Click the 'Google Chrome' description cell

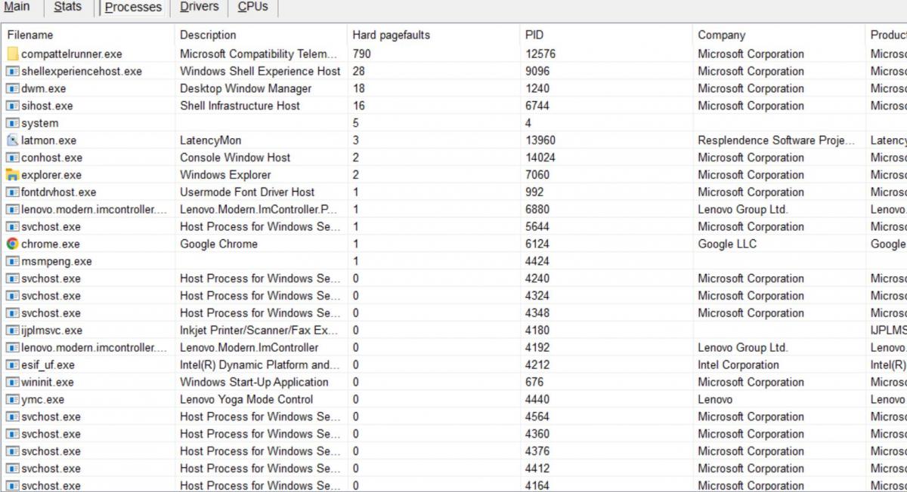point(218,244)
